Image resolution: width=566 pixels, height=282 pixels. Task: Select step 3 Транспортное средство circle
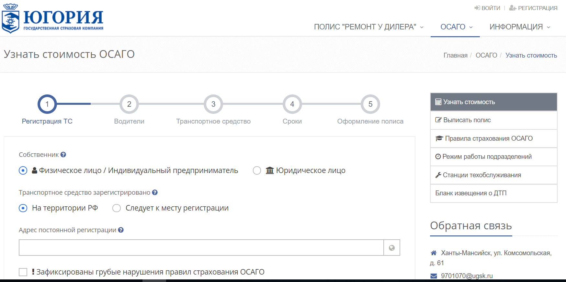[x=213, y=104]
